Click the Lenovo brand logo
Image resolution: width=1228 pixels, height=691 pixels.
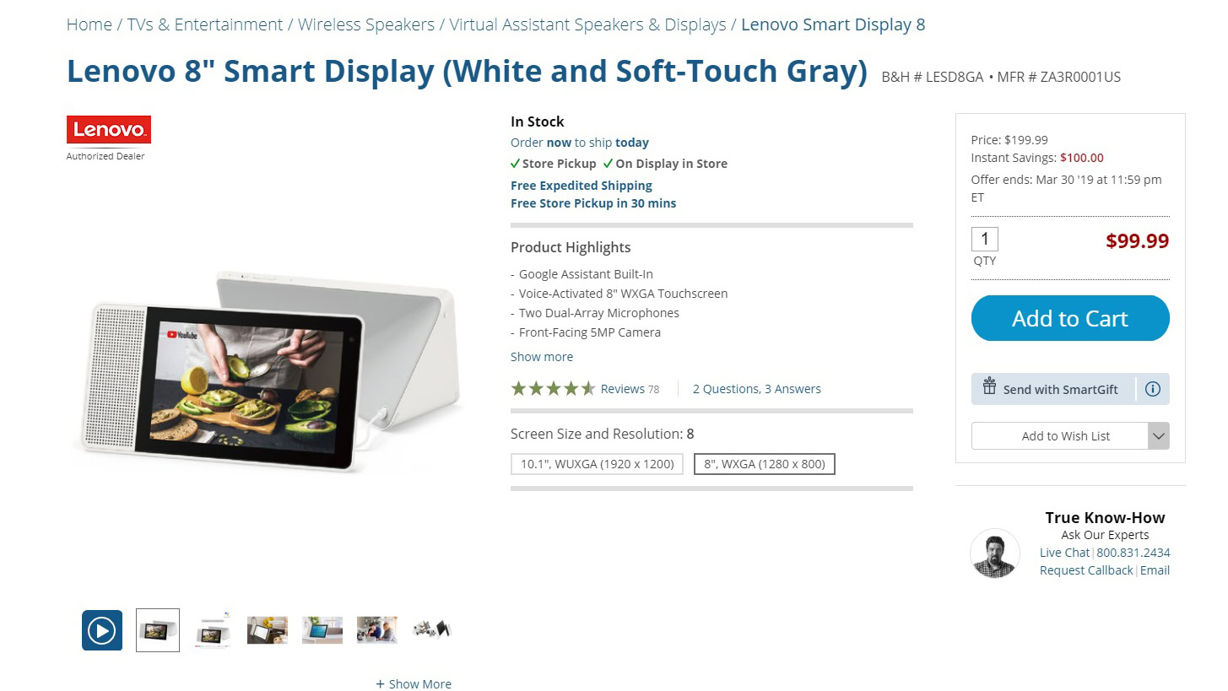pyautogui.click(x=109, y=130)
